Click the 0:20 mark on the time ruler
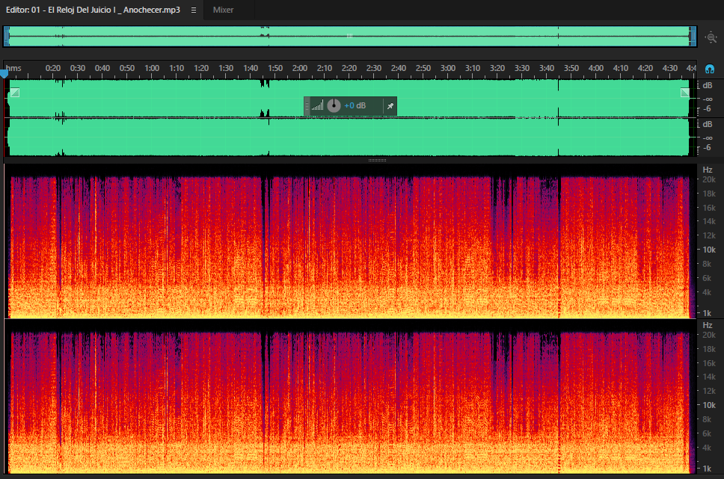724x479 pixels. (x=53, y=68)
